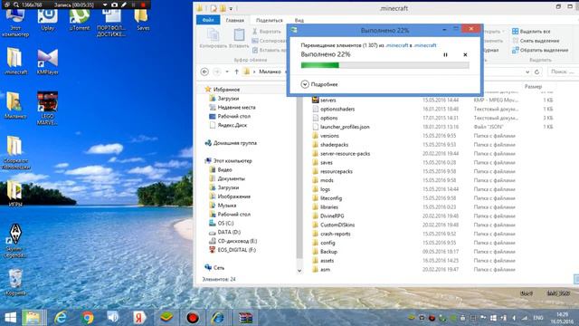Open File Explorer taskbar icon
This screenshot has height=326, width=579.
coord(33,318)
